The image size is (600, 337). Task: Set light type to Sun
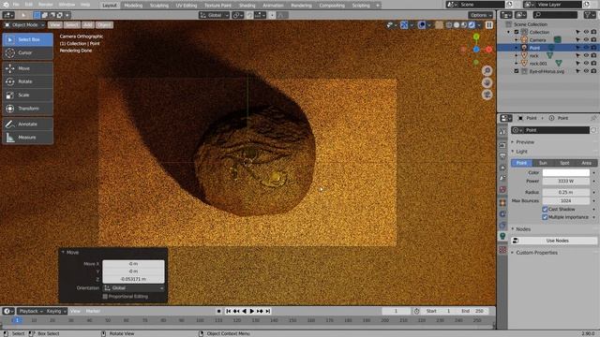tap(543, 163)
